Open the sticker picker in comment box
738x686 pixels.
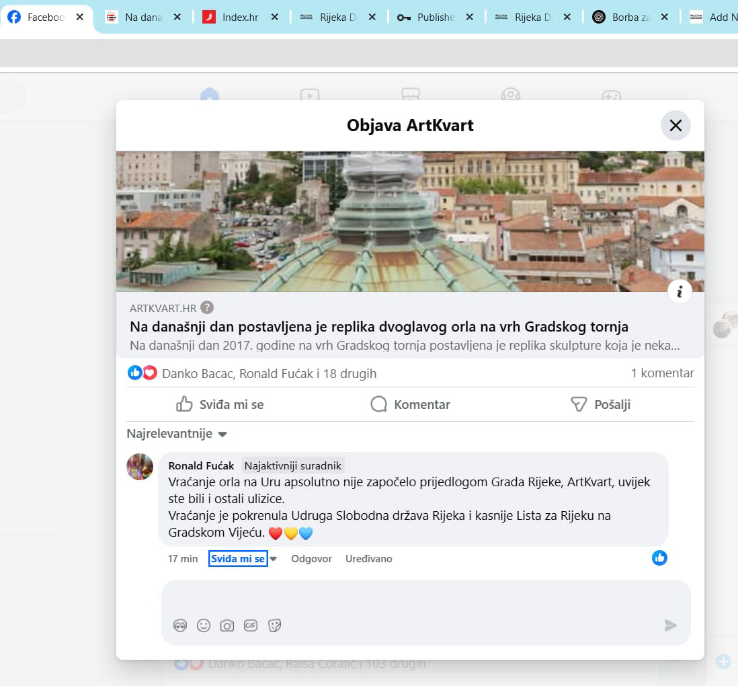point(274,625)
